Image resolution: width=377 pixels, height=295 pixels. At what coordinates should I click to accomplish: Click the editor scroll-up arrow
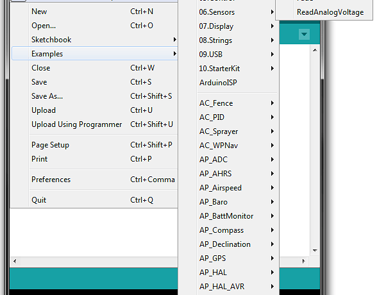[315, 50]
